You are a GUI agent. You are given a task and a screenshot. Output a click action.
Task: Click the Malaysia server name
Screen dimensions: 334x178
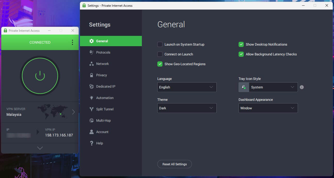pos(14,115)
